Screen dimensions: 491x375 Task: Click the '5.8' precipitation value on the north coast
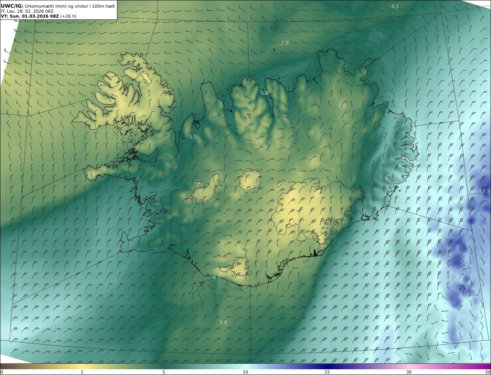265,93
